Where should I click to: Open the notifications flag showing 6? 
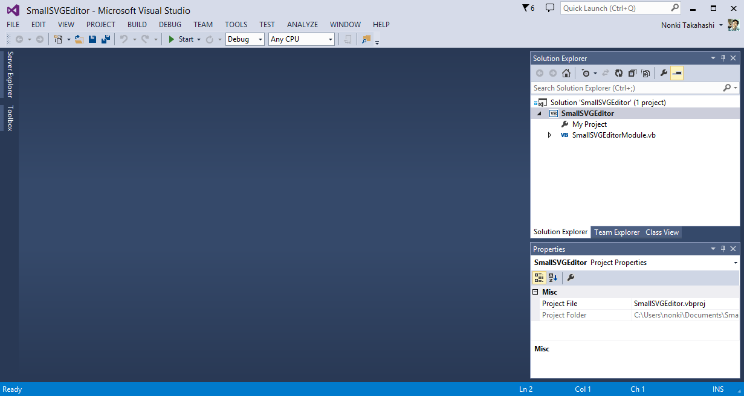click(x=528, y=8)
